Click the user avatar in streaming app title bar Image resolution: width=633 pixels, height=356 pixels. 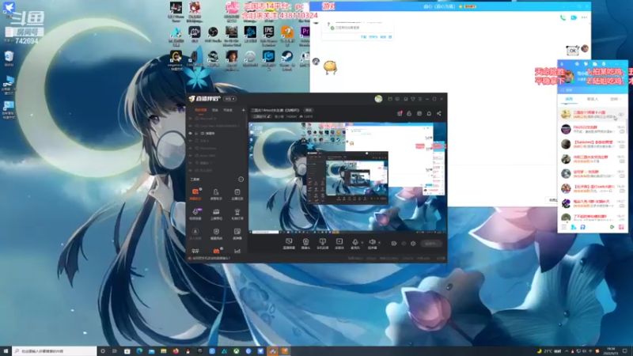click(x=378, y=99)
